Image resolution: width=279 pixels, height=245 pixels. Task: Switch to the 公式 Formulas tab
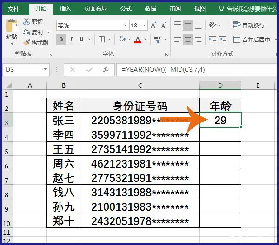[x=126, y=8]
